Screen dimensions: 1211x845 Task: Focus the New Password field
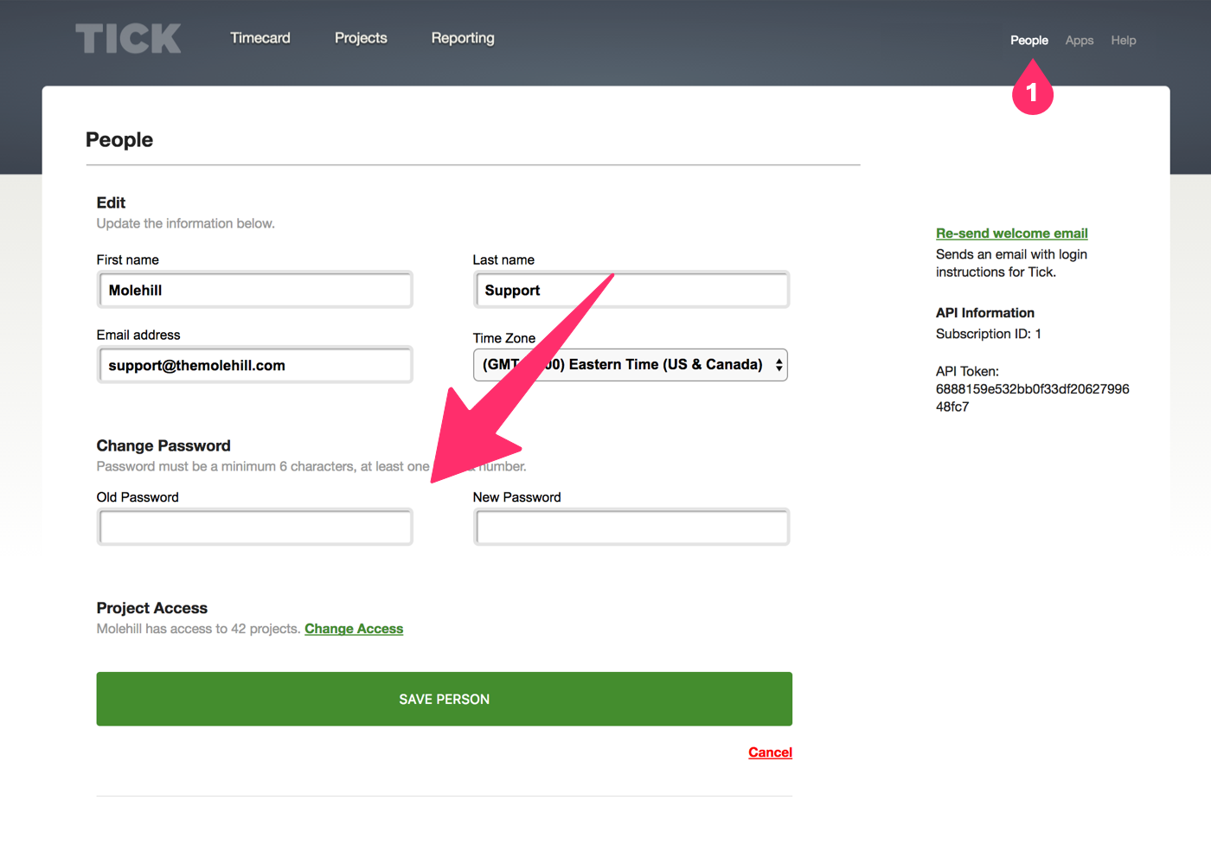631,528
